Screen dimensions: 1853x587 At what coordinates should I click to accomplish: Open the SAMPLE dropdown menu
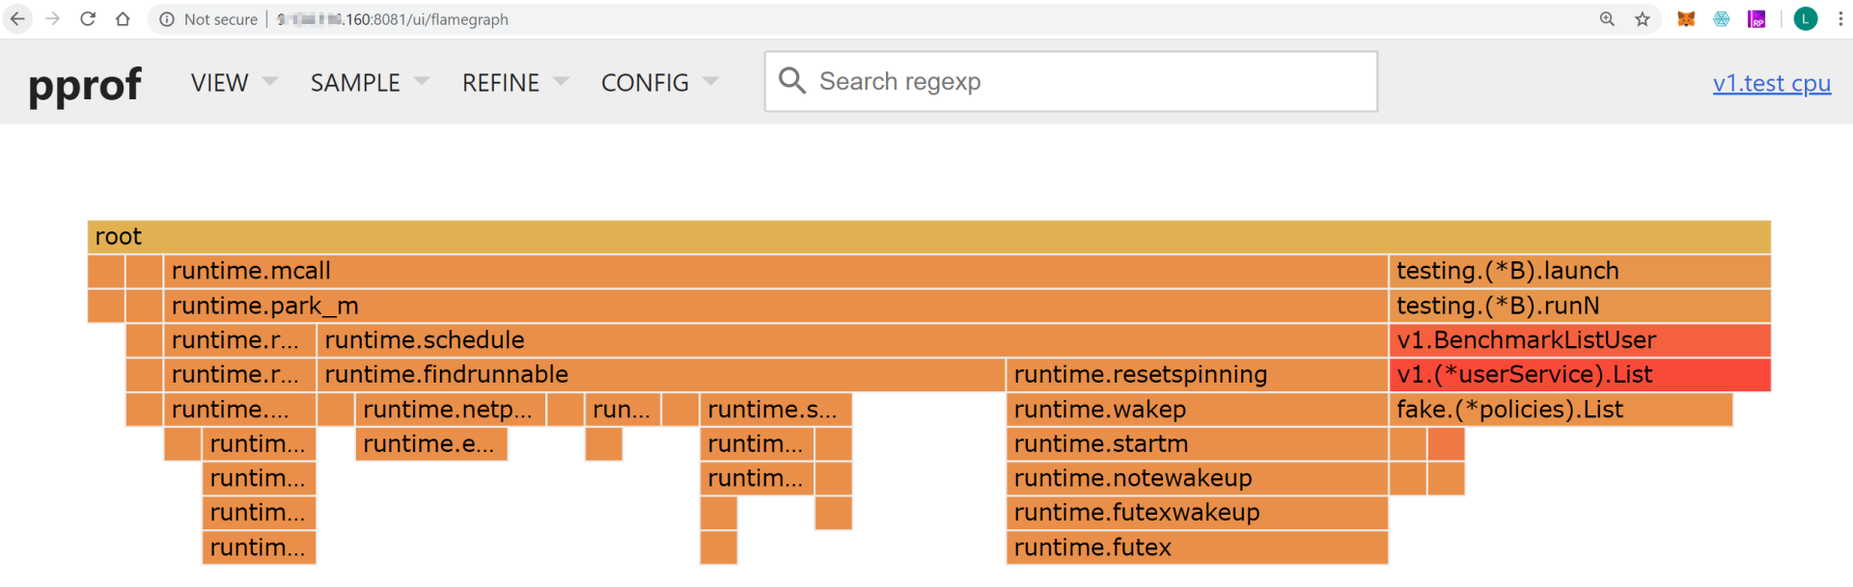369,83
